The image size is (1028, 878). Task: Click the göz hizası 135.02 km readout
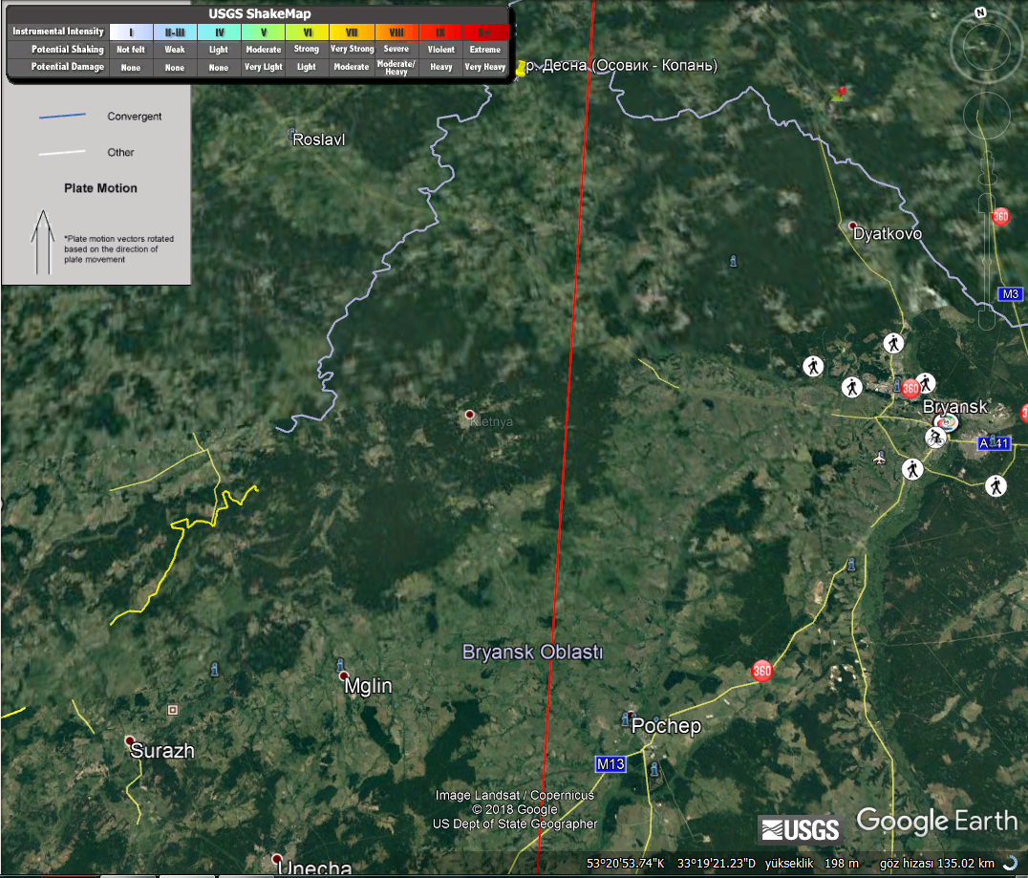[937, 863]
